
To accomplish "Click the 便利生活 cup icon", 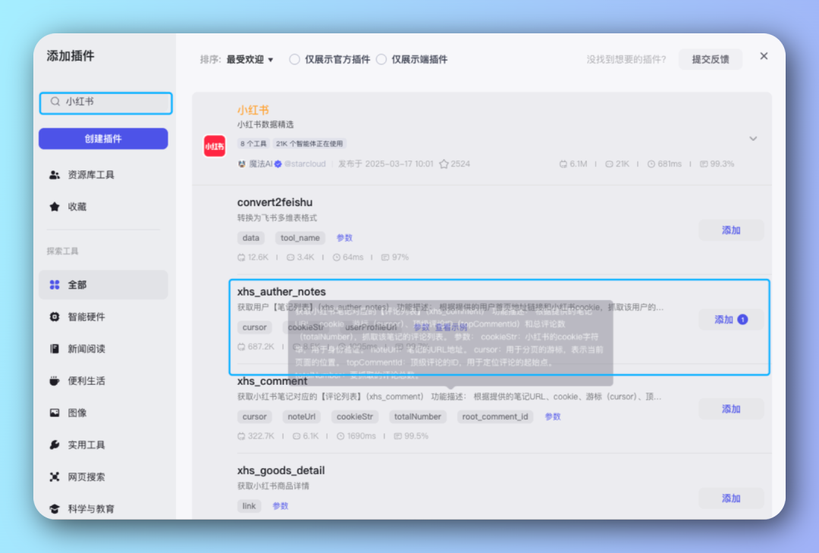I will pyautogui.click(x=55, y=381).
